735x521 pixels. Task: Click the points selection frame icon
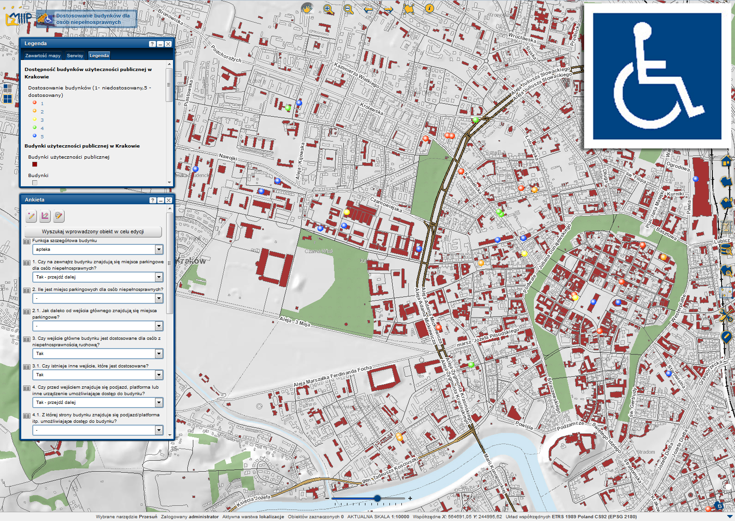tap(726, 293)
